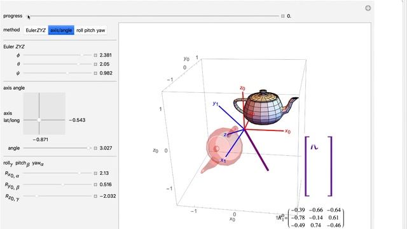Screen dimensions: 407x229
Task: Expand the theta slider controls
Action: point(95,64)
